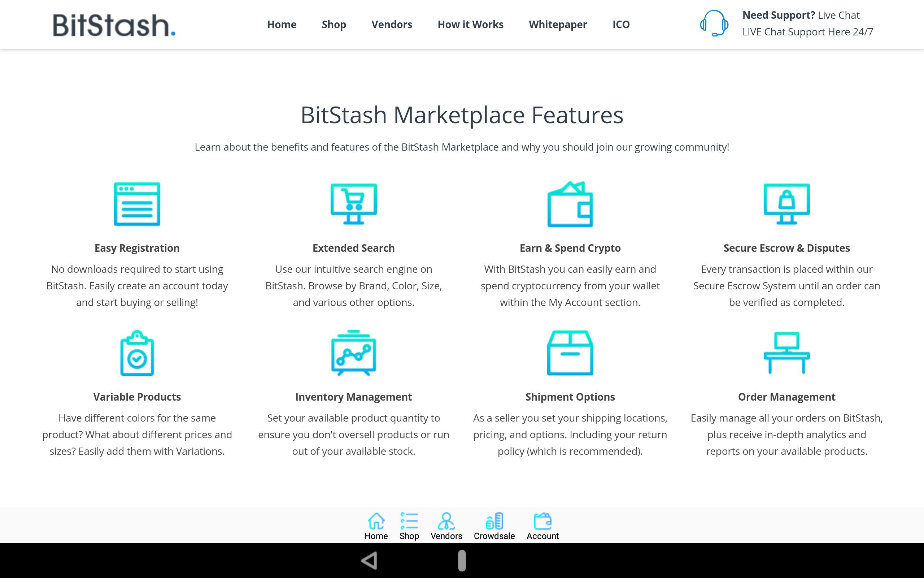Image resolution: width=924 pixels, height=578 pixels.
Task: Click 'With BitStash you can easily earn' text
Action: point(570,285)
